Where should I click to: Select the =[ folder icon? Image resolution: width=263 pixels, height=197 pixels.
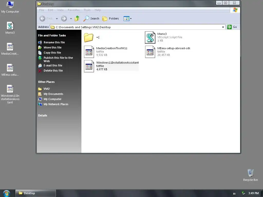(89, 37)
